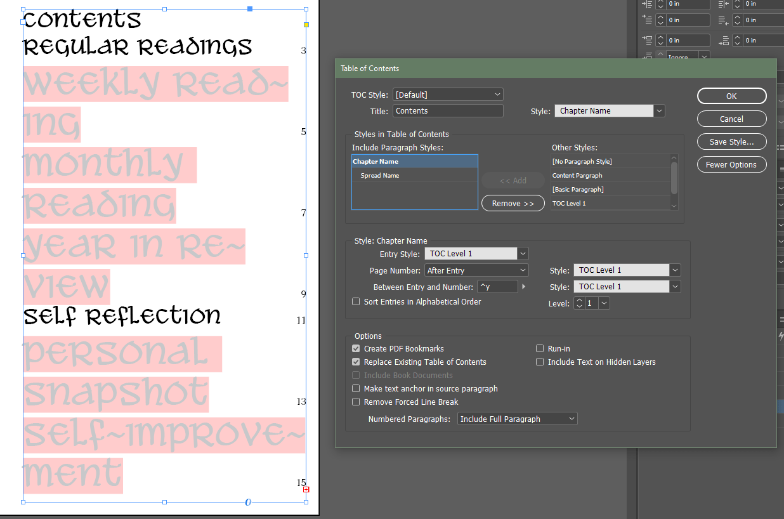Viewport: 784px width, 519px height.
Task: Click the Left Indent icon in the panel
Action: click(648, 4)
